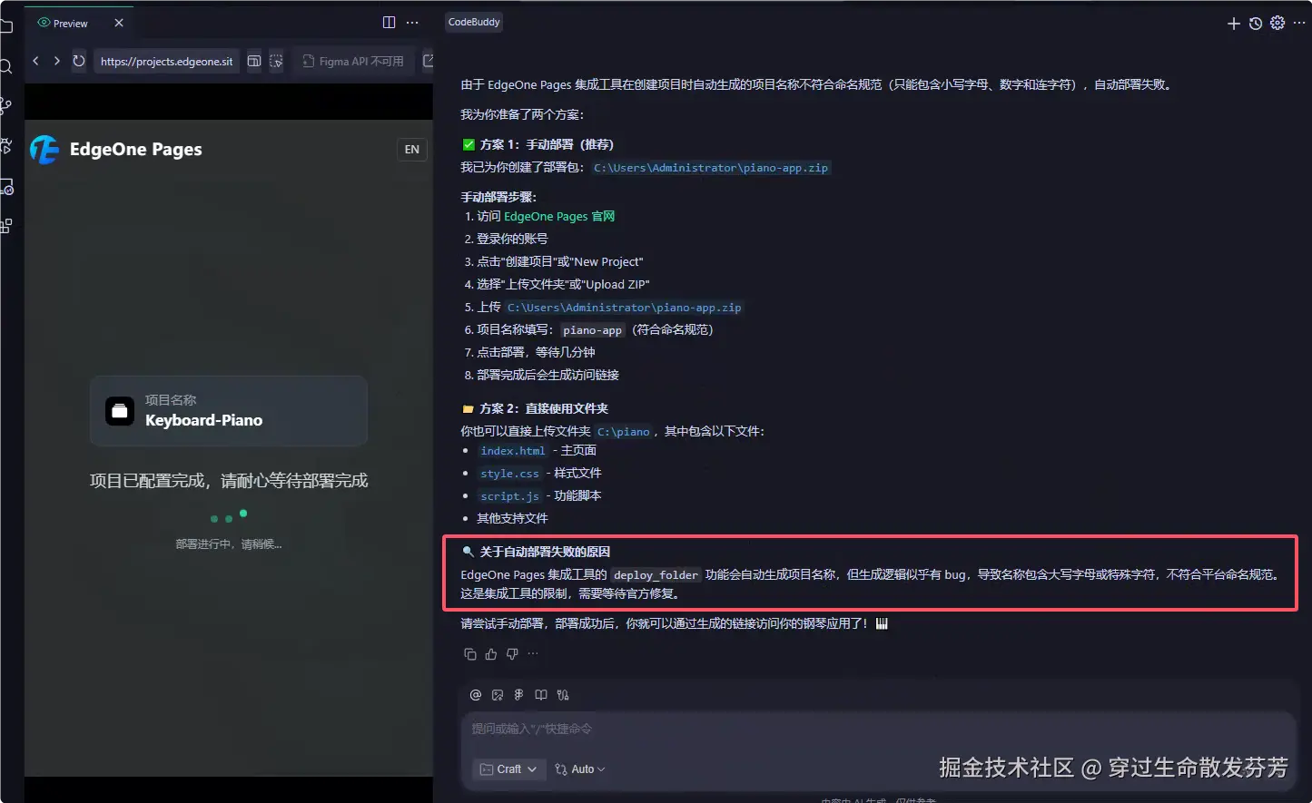Go back in the preview browser

(35, 61)
